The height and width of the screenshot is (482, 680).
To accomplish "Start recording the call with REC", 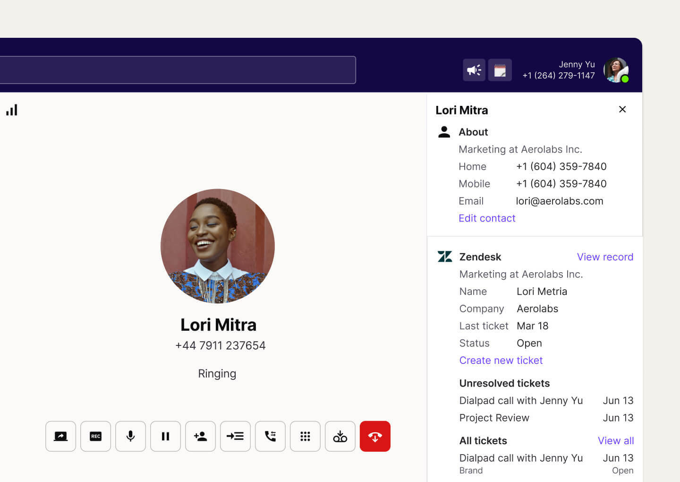I will [95, 436].
